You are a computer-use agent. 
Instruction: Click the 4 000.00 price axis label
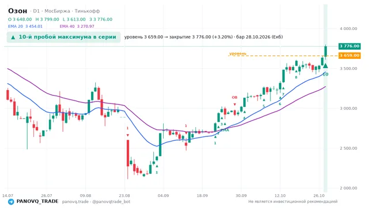tap(348, 28)
